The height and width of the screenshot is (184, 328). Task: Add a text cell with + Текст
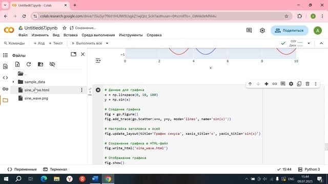tap(56, 43)
